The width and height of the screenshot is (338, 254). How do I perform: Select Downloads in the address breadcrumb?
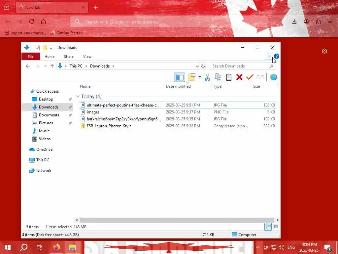100,66
